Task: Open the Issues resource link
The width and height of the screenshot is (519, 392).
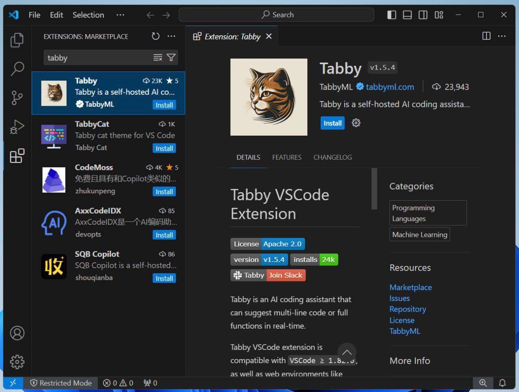Action: [x=399, y=298]
